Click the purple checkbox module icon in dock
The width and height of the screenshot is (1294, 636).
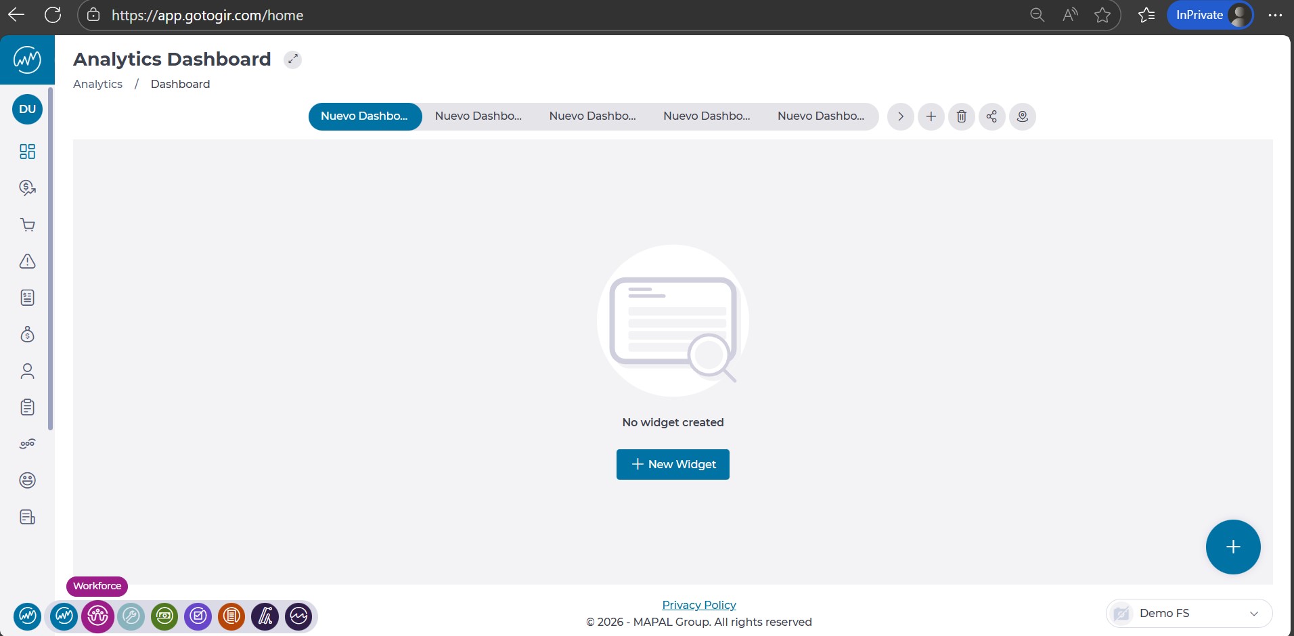tap(198, 616)
